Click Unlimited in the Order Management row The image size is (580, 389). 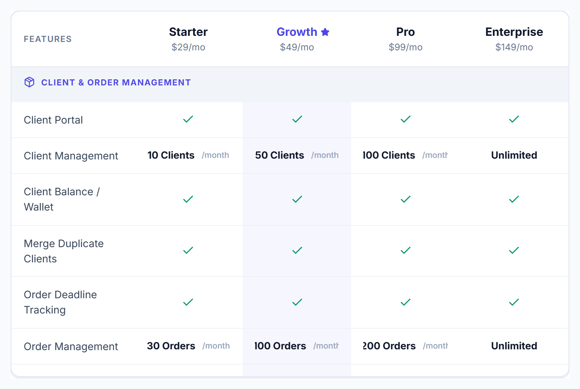pyautogui.click(x=514, y=346)
